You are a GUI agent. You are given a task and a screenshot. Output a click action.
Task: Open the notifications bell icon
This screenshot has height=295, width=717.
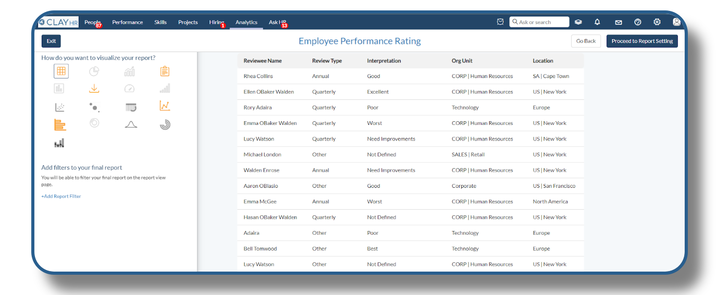click(597, 22)
